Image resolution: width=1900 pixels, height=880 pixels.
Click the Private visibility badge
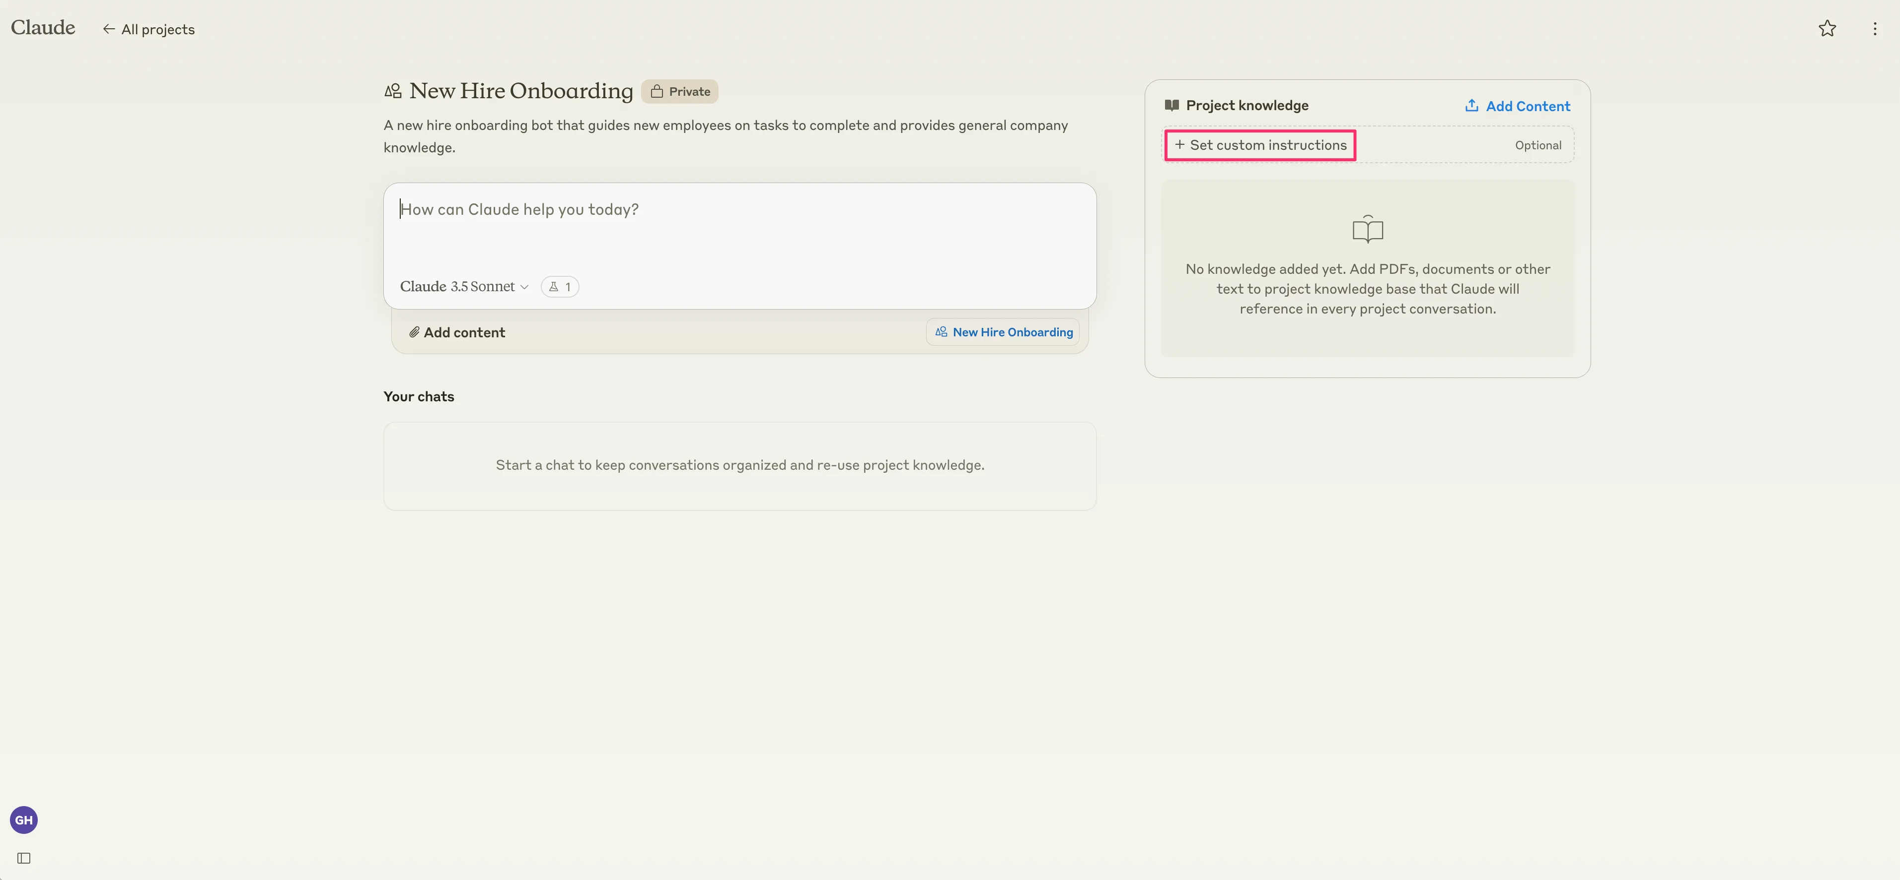tap(679, 91)
